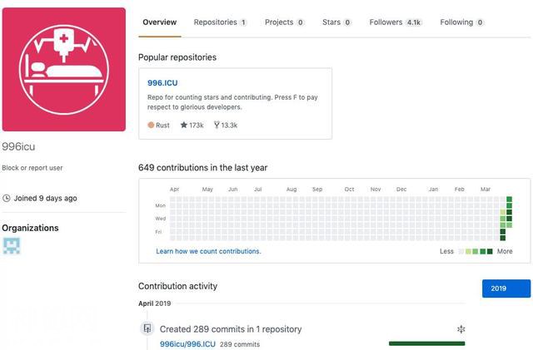Click the 'More' legend label
The width and height of the screenshot is (533, 350).
(x=505, y=251)
